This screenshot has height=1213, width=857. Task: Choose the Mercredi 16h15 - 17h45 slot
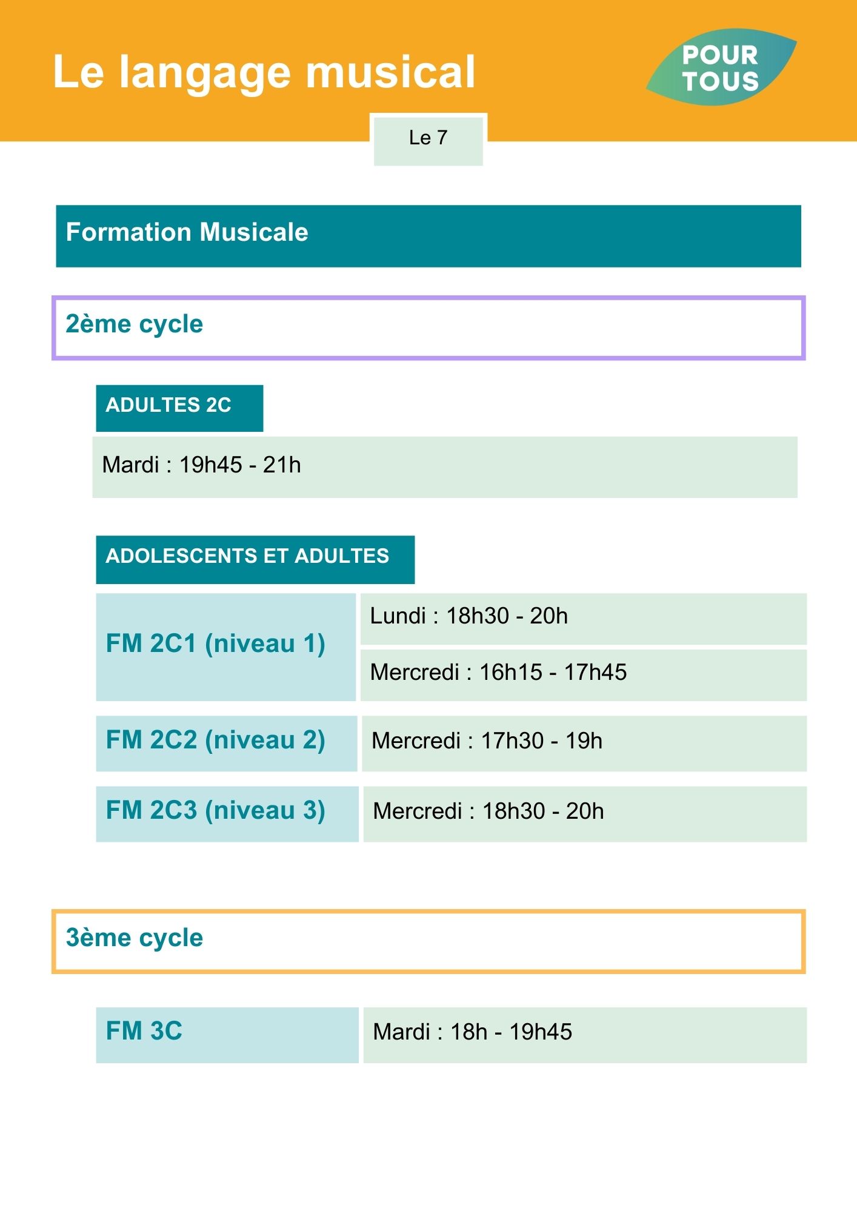tap(584, 675)
